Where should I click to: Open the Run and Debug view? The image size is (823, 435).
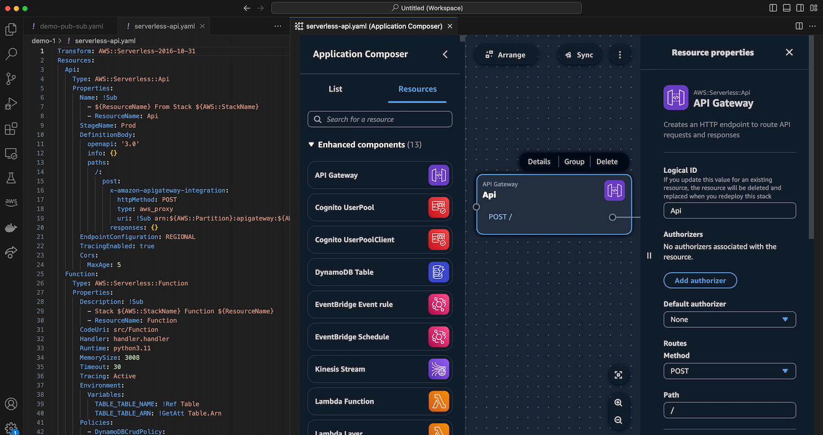tap(11, 104)
